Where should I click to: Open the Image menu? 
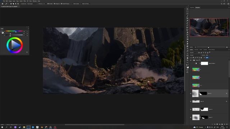(x=10, y=1)
